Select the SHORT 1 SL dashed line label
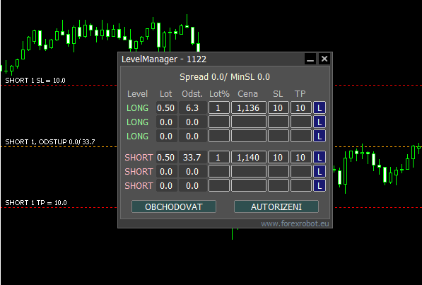Screen dimensions: 422x285 (x=35, y=81)
